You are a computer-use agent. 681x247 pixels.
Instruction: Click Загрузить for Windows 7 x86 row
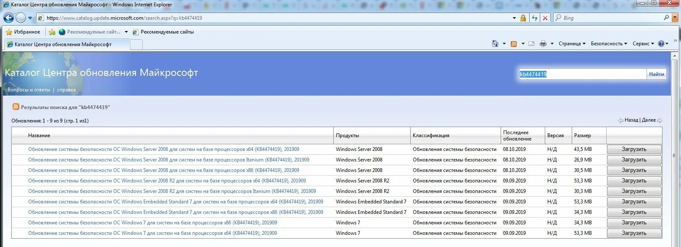[634, 223]
